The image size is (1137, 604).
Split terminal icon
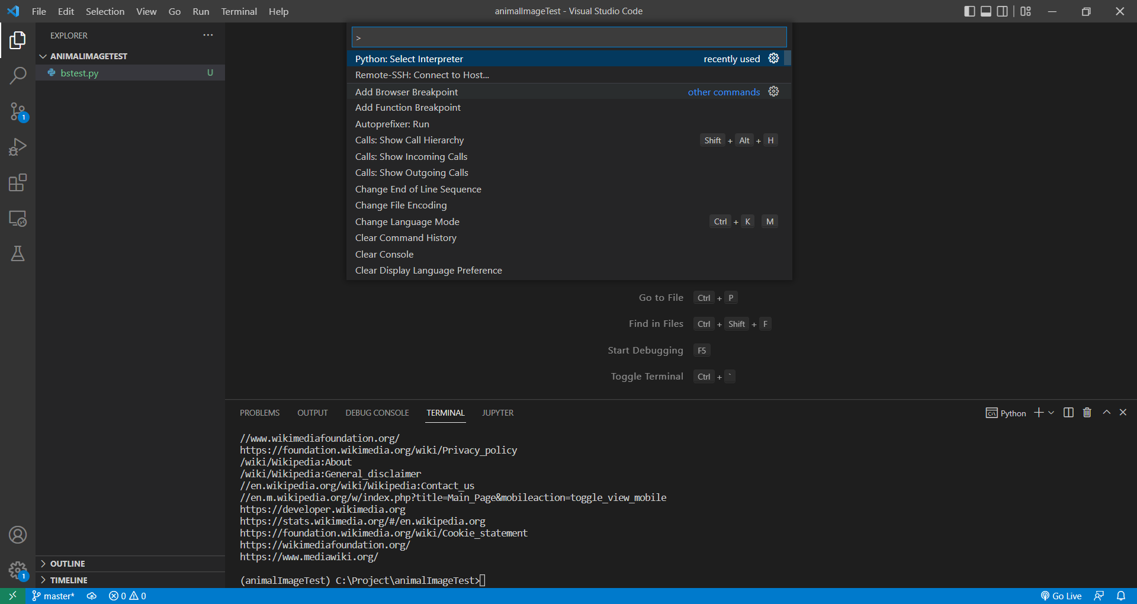[x=1068, y=413]
